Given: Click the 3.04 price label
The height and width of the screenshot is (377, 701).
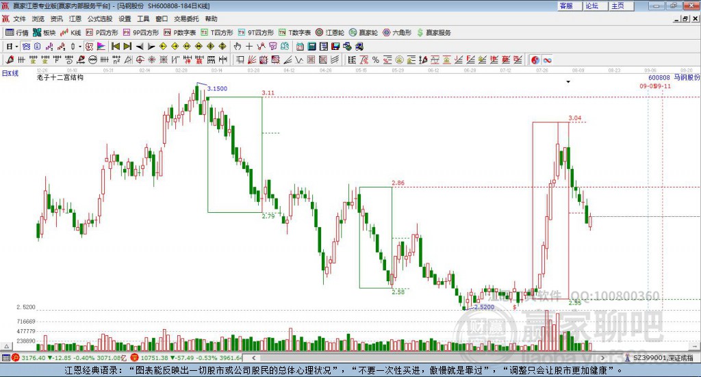Looking at the screenshot, I should [575, 118].
